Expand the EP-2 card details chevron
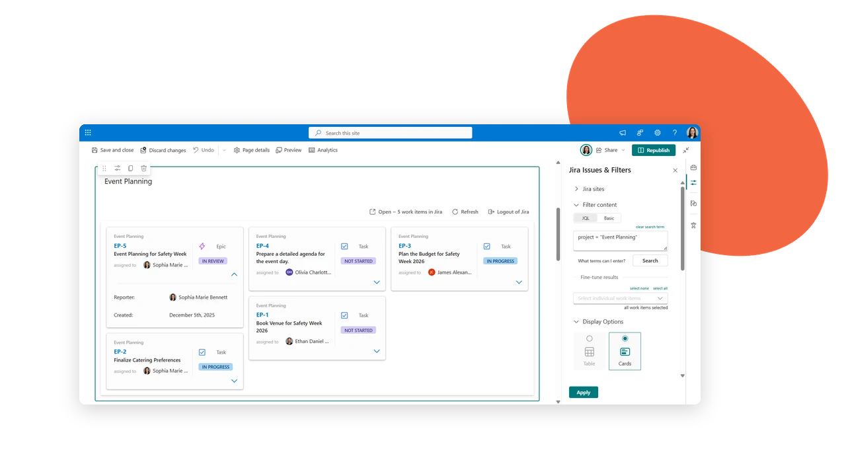The height and width of the screenshot is (466, 846). tap(234, 381)
